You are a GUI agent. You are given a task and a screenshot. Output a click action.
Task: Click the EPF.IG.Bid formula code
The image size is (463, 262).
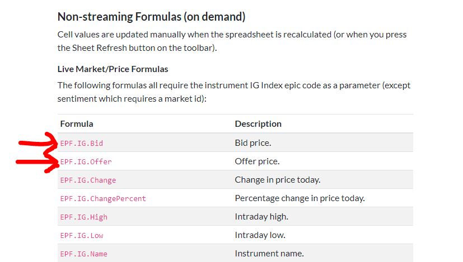coord(82,143)
